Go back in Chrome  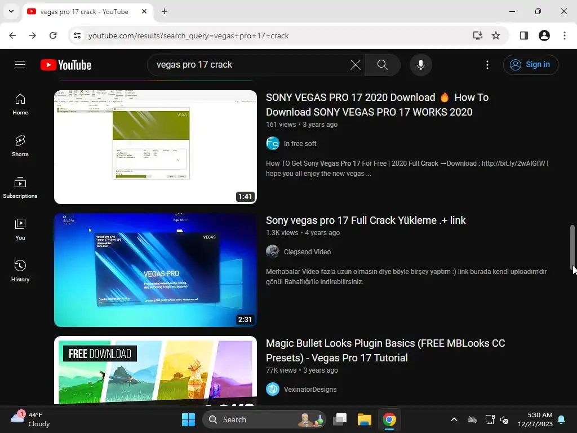pyautogui.click(x=12, y=36)
